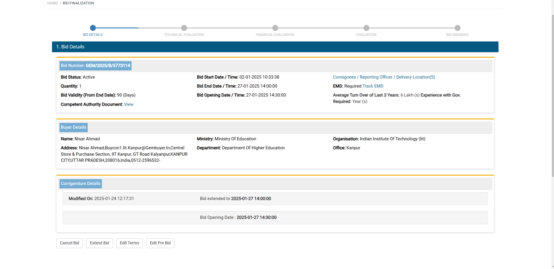Open Consignees / Reporting Officer / Delivery Location(S) link

tap(384, 77)
